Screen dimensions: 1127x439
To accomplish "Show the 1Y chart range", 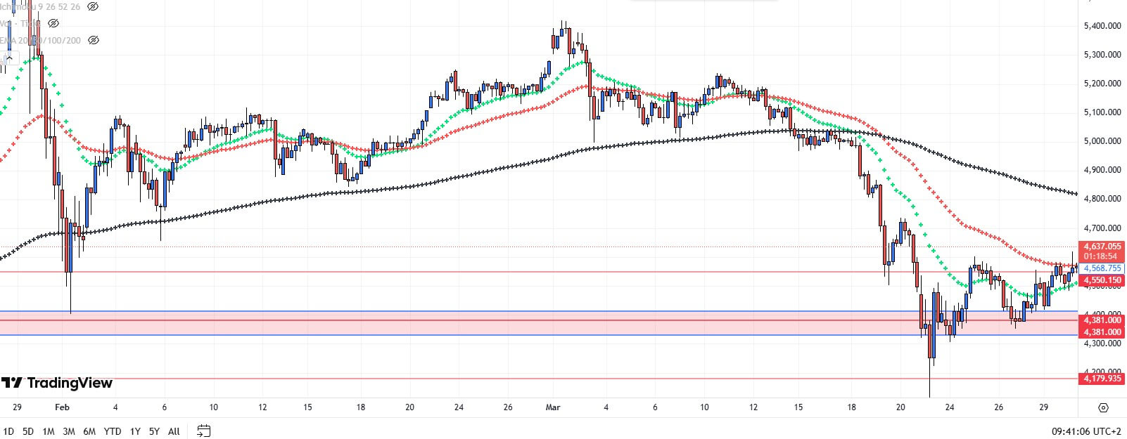I will point(134,431).
